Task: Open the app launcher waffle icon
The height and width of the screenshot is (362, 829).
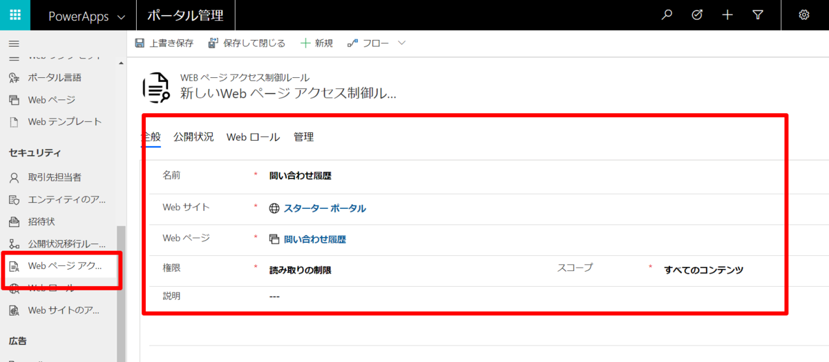Action: point(15,15)
